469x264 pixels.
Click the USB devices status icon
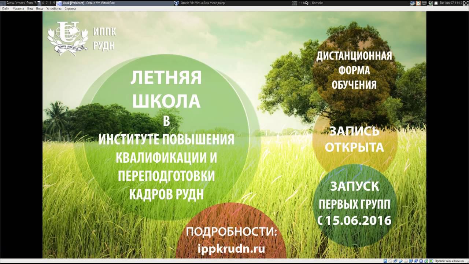coord(400,261)
